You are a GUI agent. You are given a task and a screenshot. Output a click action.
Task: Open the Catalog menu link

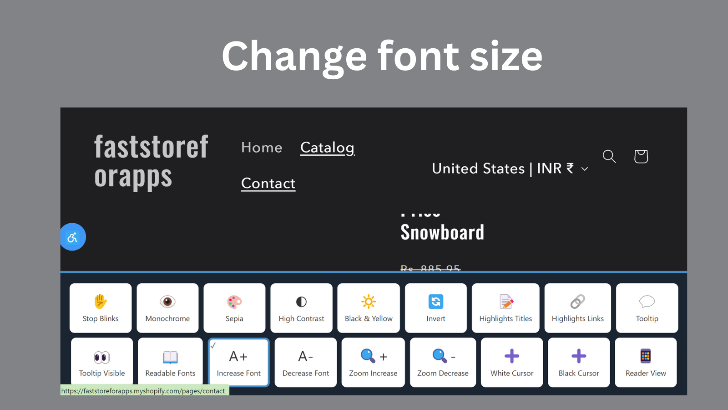coord(327,148)
